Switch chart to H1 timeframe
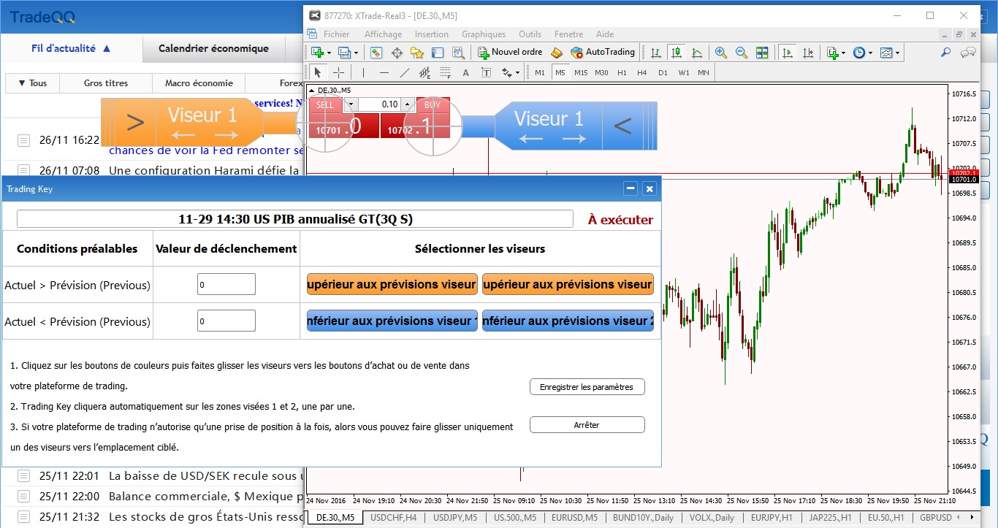Image resolution: width=998 pixels, height=528 pixels. [622, 72]
